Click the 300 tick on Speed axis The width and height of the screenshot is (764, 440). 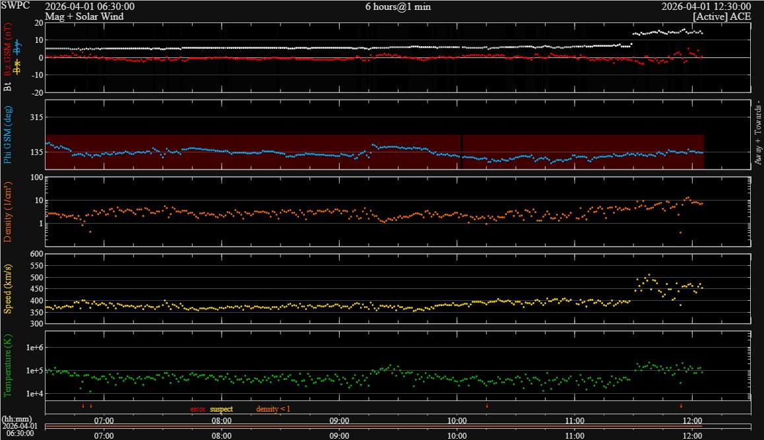[x=36, y=323]
